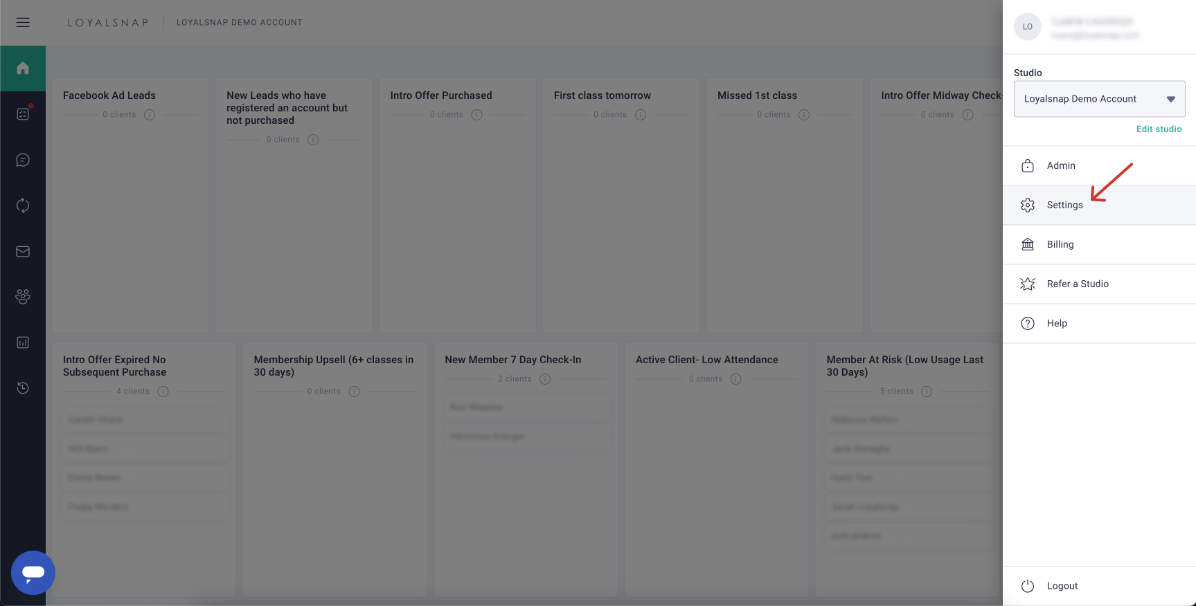Expand the Studio dropdown selector

1099,99
